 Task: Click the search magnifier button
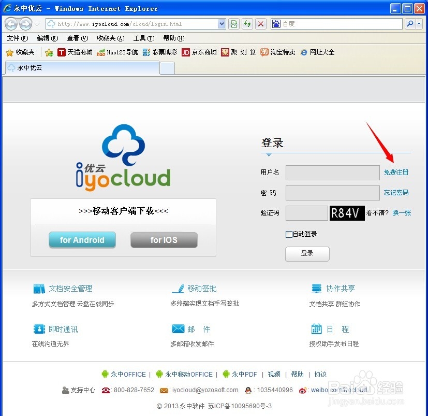tap(410, 24)
